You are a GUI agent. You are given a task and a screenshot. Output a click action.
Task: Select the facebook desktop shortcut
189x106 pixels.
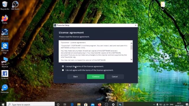click(5, 75)
